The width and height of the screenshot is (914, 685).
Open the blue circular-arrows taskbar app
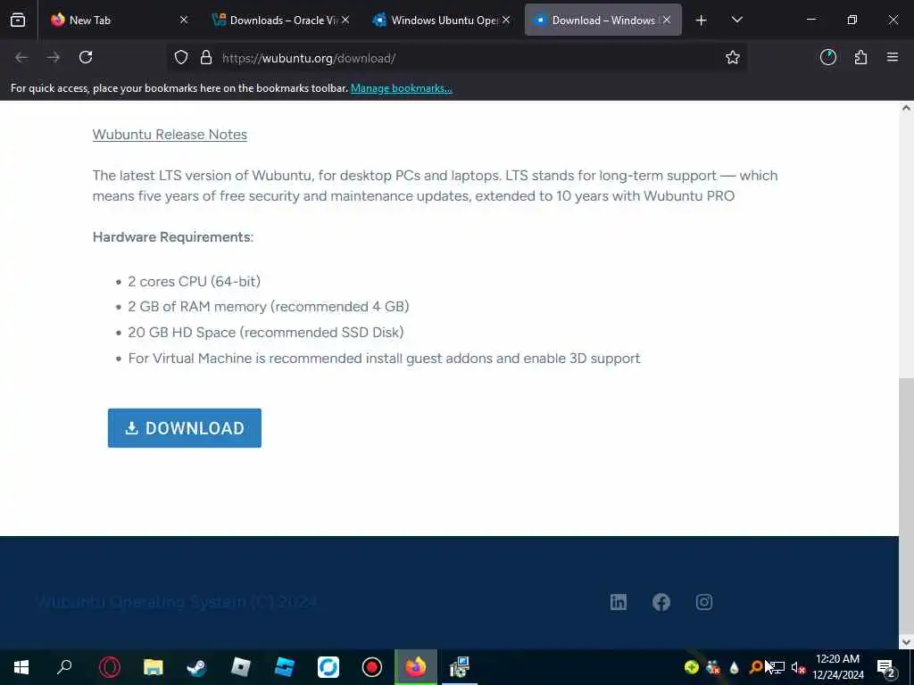(x=328, y=667)
